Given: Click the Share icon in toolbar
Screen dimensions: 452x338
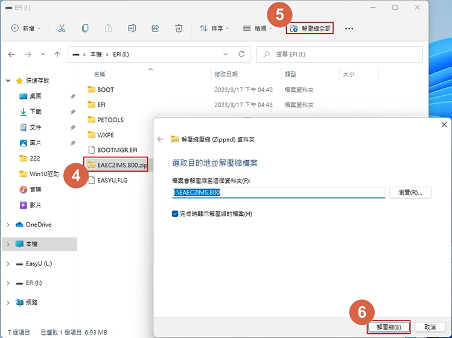Looking at the screenshot, I should [155, 28].
